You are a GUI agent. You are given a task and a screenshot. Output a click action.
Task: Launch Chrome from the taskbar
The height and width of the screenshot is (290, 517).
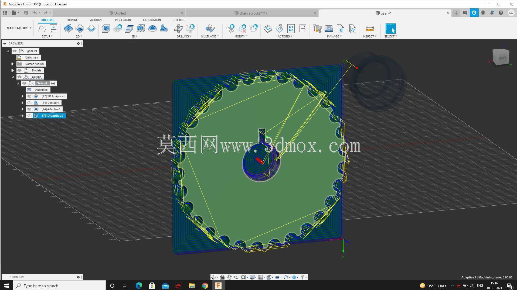205,286
